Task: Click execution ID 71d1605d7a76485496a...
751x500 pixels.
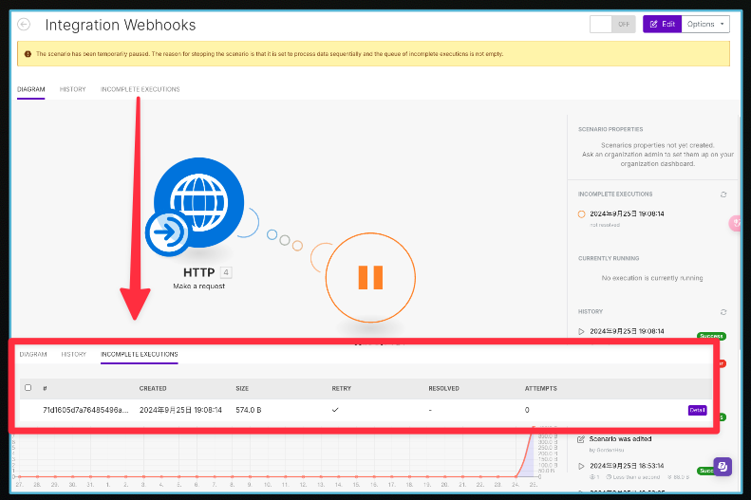Action: point(85,410)
